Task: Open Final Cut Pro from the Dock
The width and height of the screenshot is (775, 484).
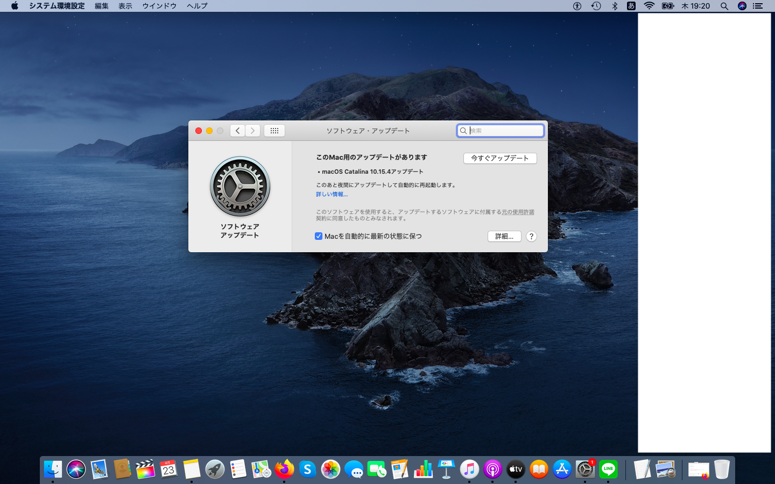Action: click(x=145, y=469)
